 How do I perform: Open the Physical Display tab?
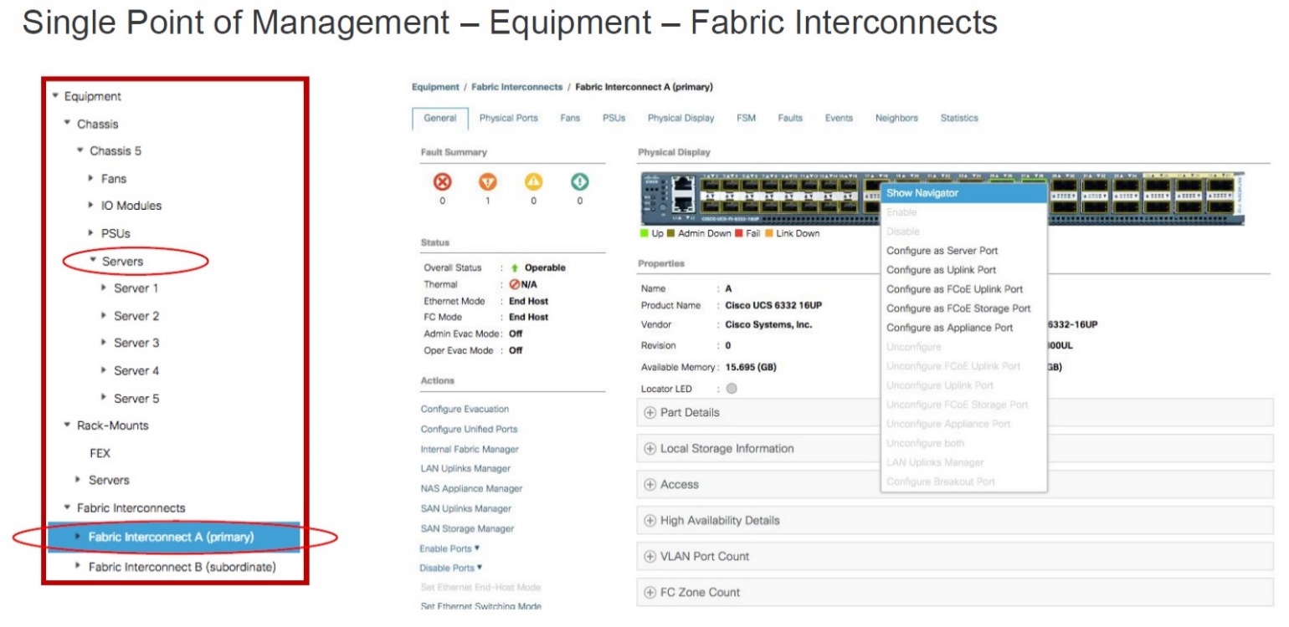[681, 119]
